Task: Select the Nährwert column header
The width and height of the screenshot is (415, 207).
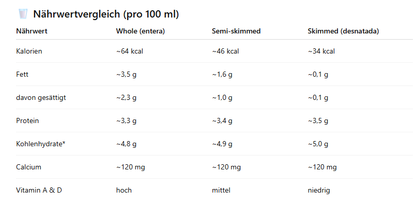Action: [x=32, y=31]
